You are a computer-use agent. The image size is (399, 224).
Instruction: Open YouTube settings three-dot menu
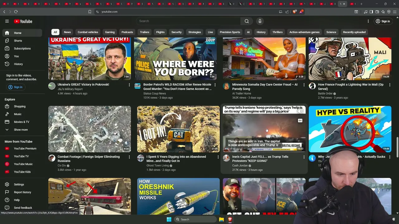pyautogui.click(x=368, y=21)
